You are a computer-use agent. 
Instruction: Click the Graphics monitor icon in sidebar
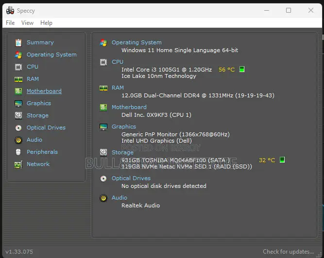point(18,103)
